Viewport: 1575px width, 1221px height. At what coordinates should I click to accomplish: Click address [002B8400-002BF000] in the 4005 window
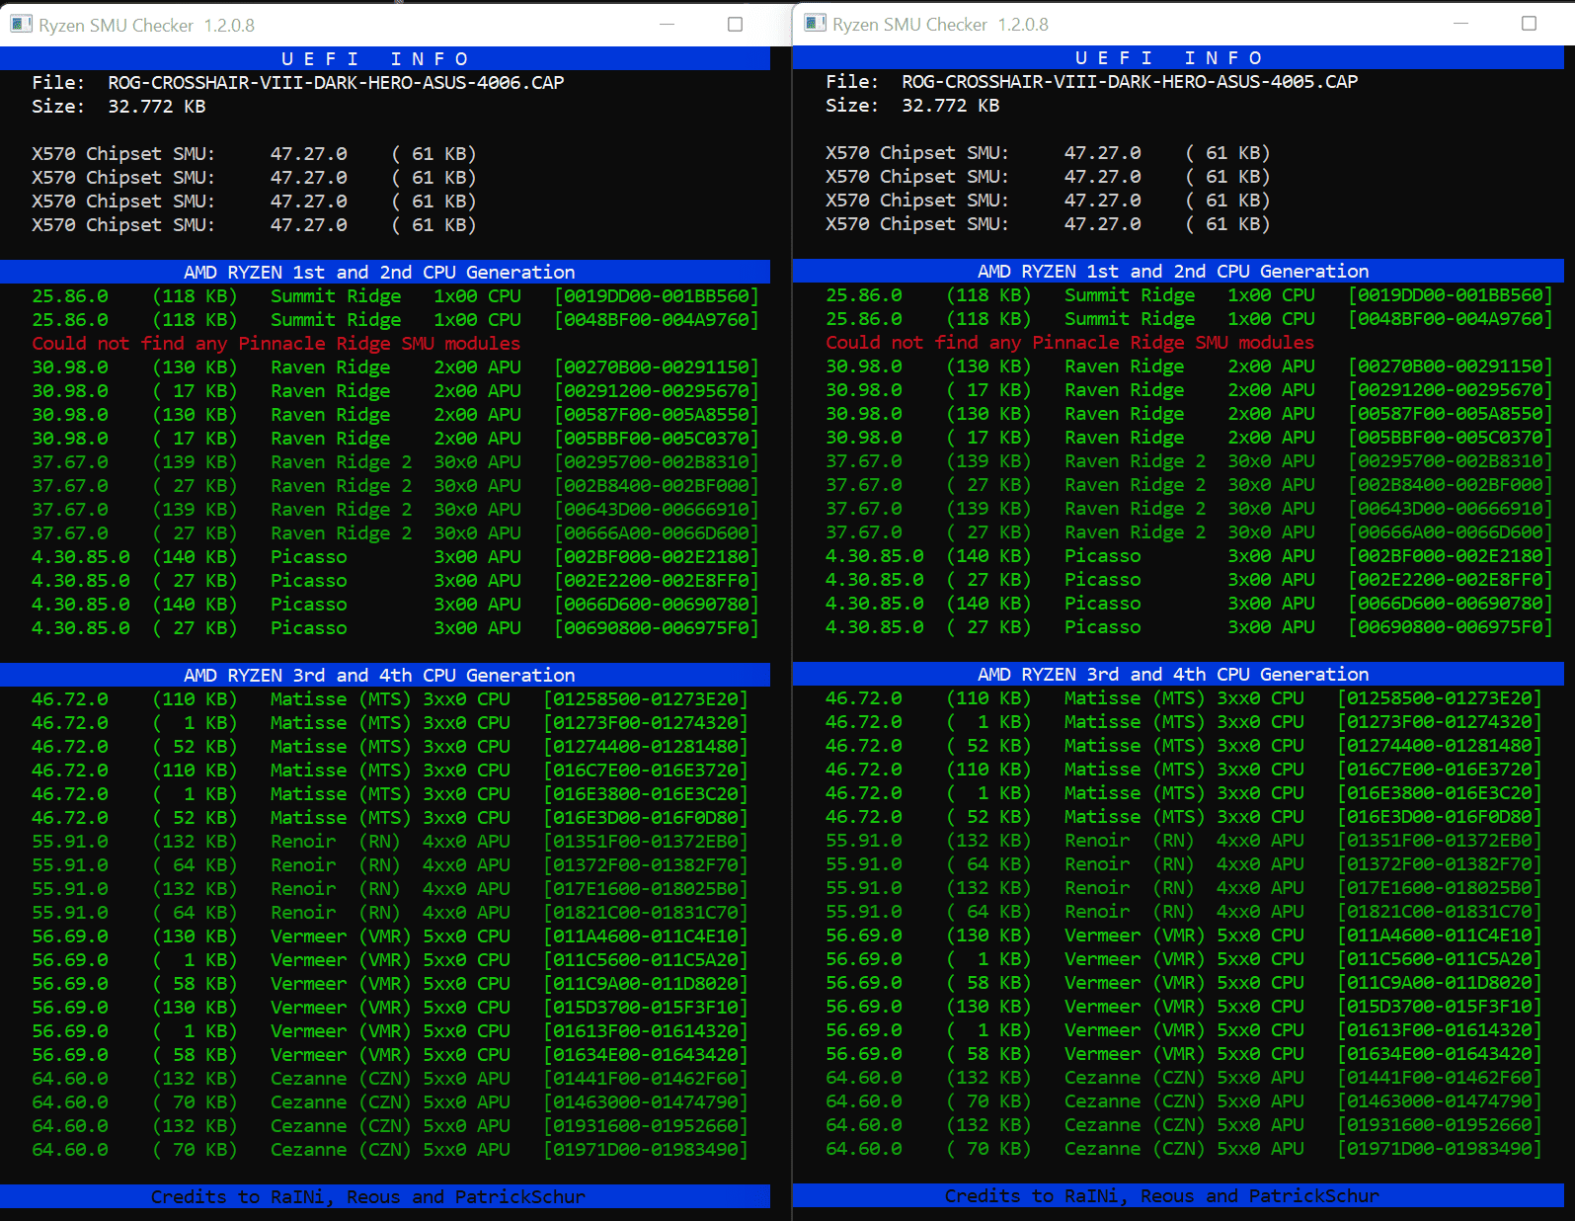coord(1451,485)
